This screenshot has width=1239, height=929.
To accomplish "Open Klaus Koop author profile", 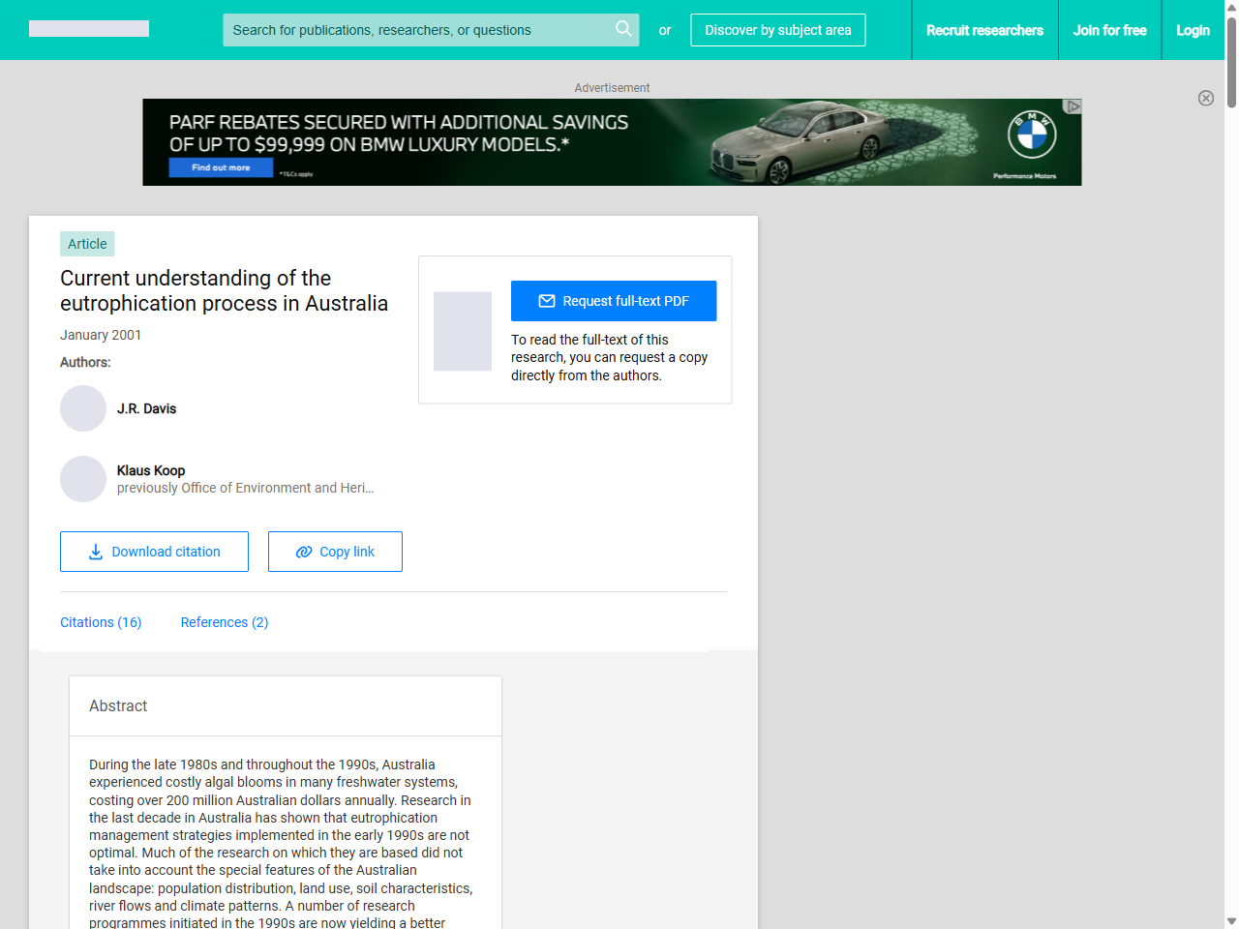I will click(151, 470).
